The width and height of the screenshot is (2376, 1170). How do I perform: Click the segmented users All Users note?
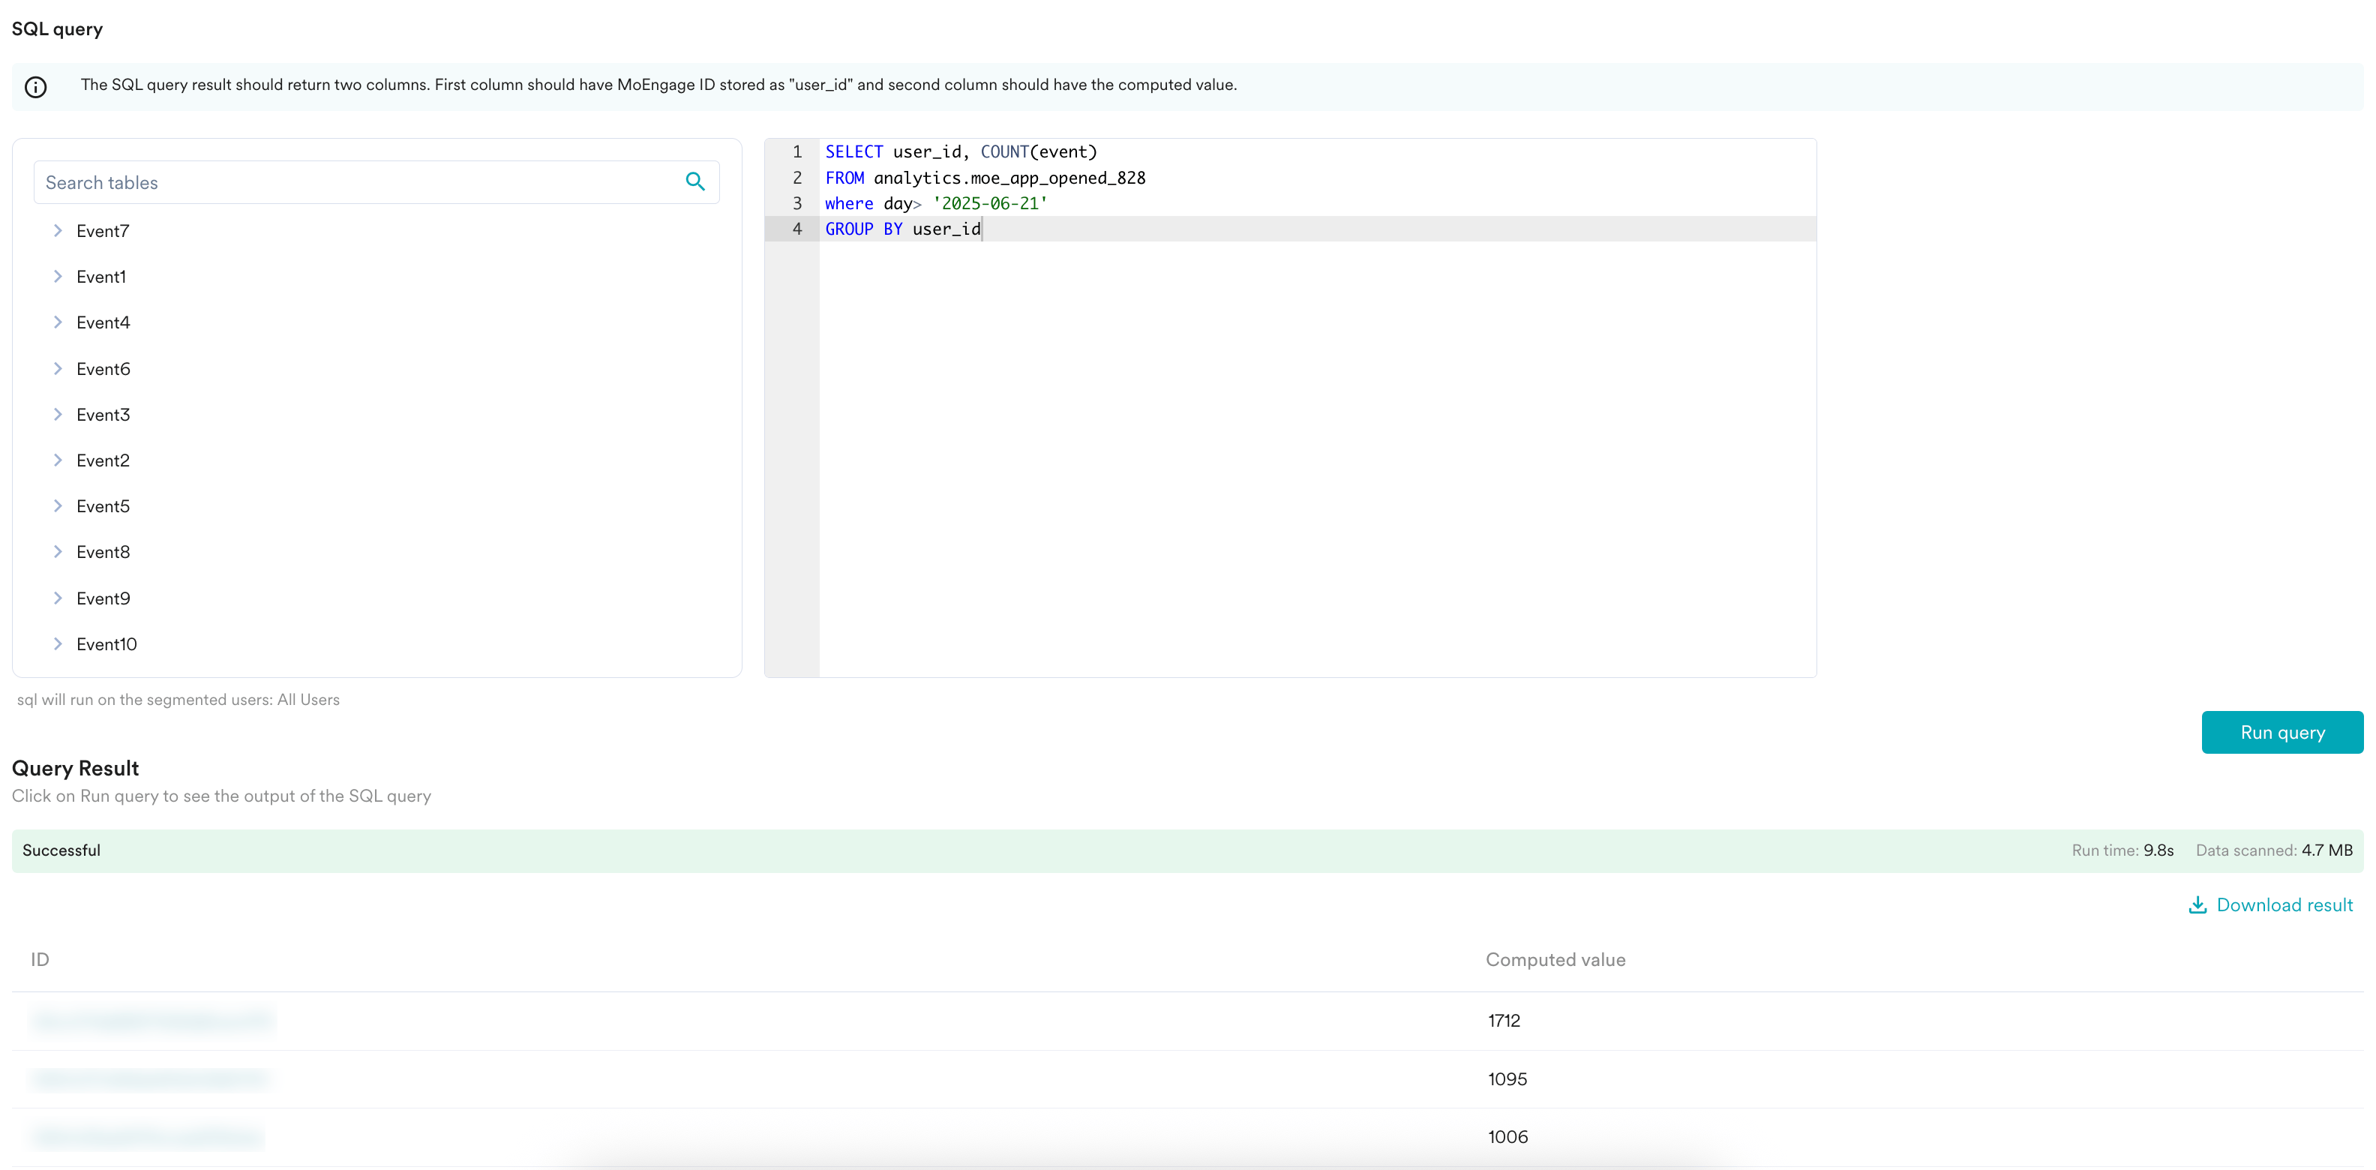click(178, 700)
